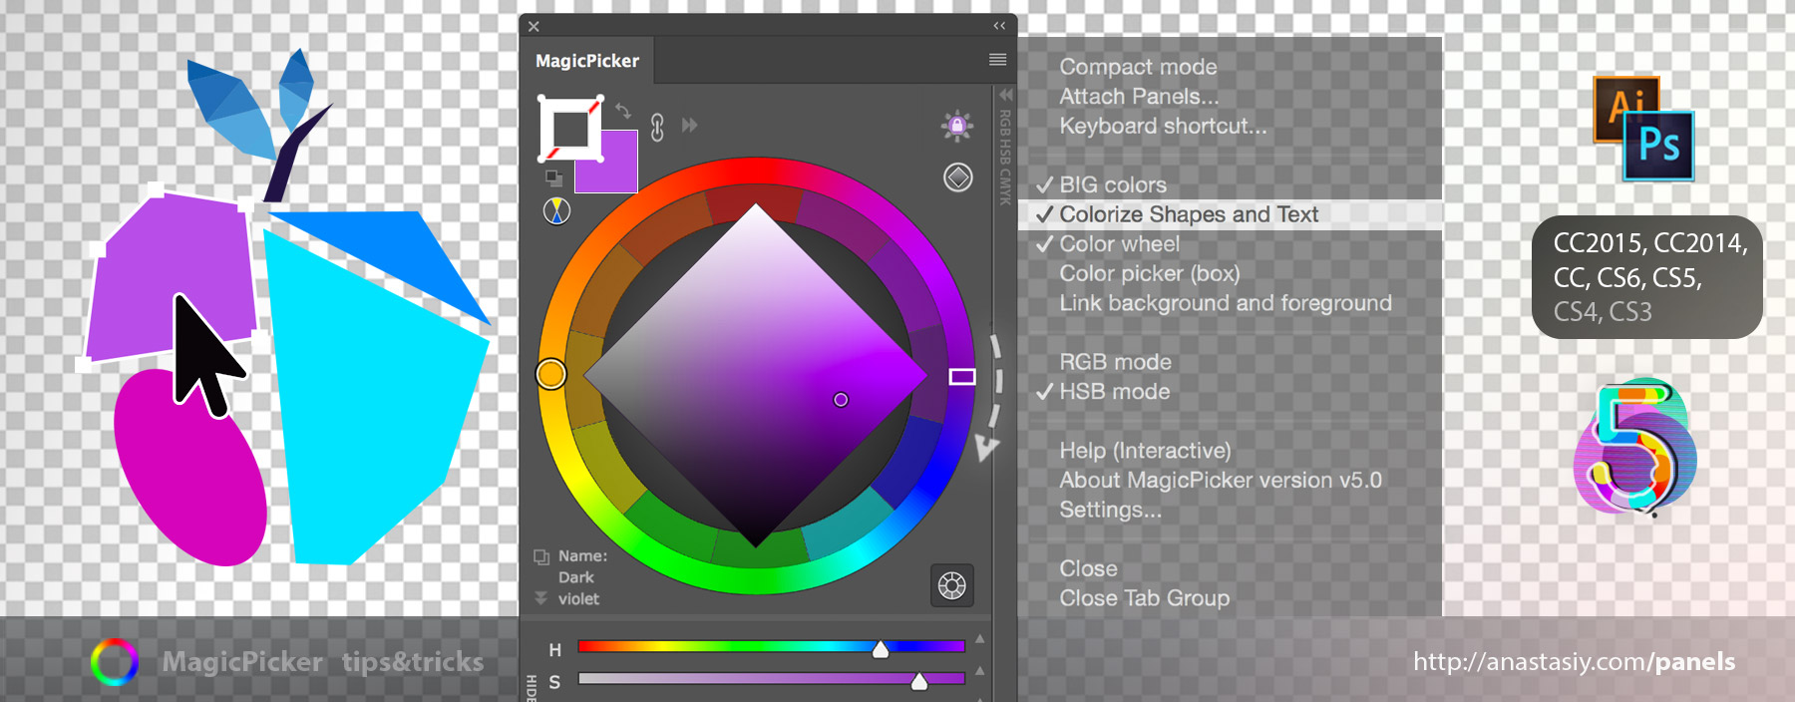The image size is (1795, 702).
Task: Click the up arrow beside H slider
Action: [x=980, y=638]
